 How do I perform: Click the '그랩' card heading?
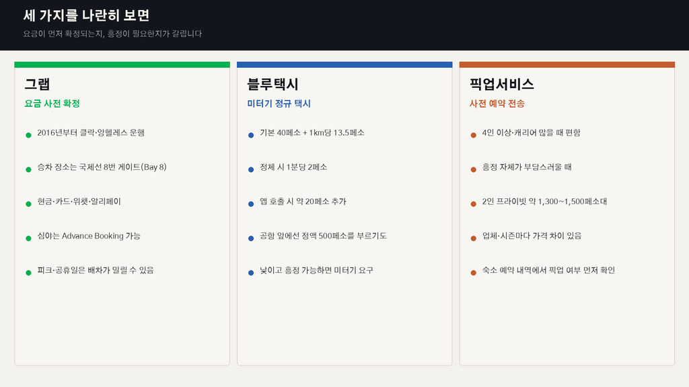tap(38, 84)
